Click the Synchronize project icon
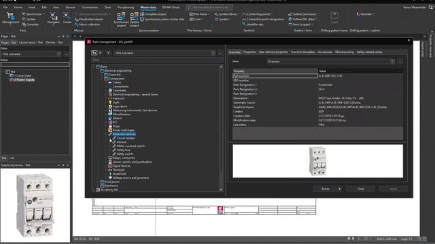435x244 pixels. pos(121,20)
